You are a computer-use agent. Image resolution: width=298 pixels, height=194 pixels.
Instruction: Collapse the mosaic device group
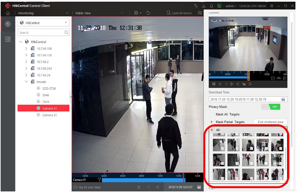coord(26,82)
